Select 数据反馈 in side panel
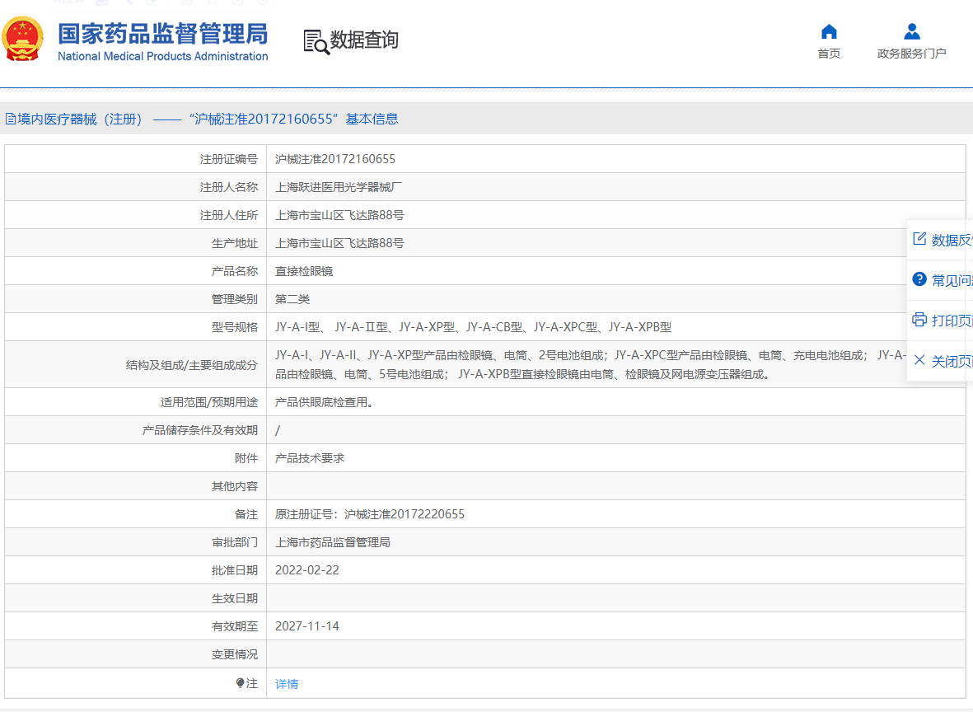This screenshot has width=973, height=712. (952, 240)
